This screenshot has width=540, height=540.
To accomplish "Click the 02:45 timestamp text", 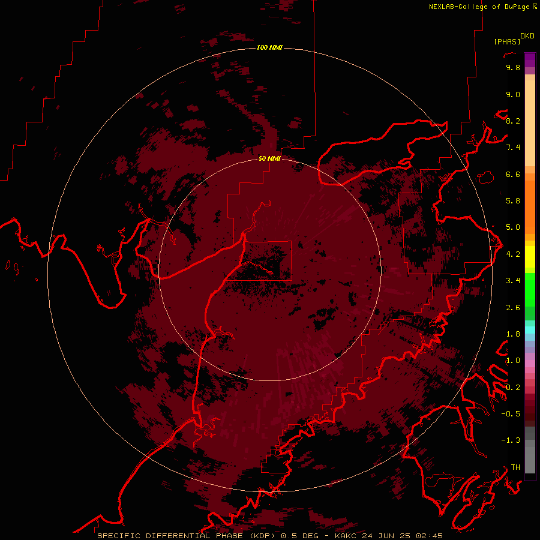I will (x=429, y=536).
